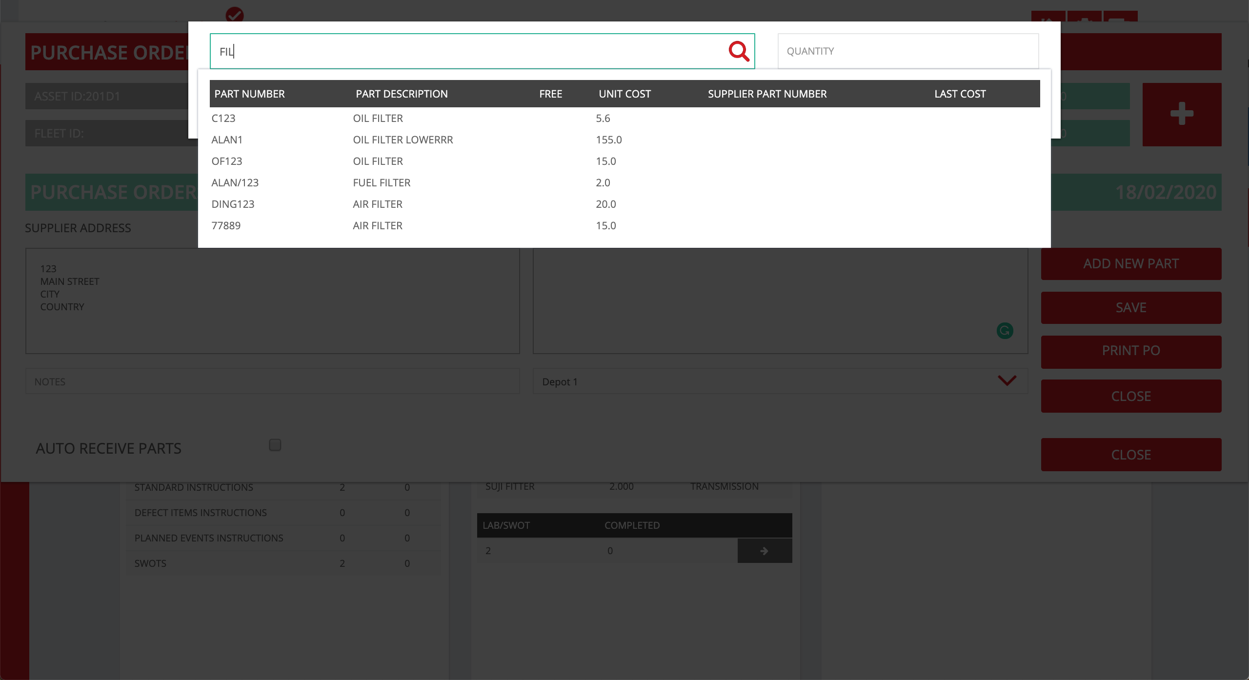Image resolution: width=1249 pixels, height=680 pixels.
Task: Click the unit cost 20.0 value
Action: point(606,204)
